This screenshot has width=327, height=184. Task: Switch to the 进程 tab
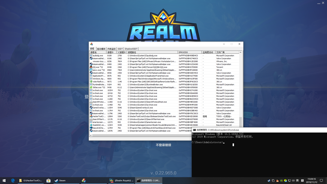click(x=92, y=49)
